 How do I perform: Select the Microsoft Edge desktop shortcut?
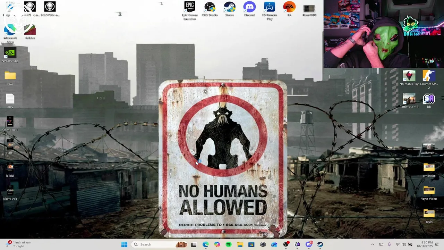[10, 34]
